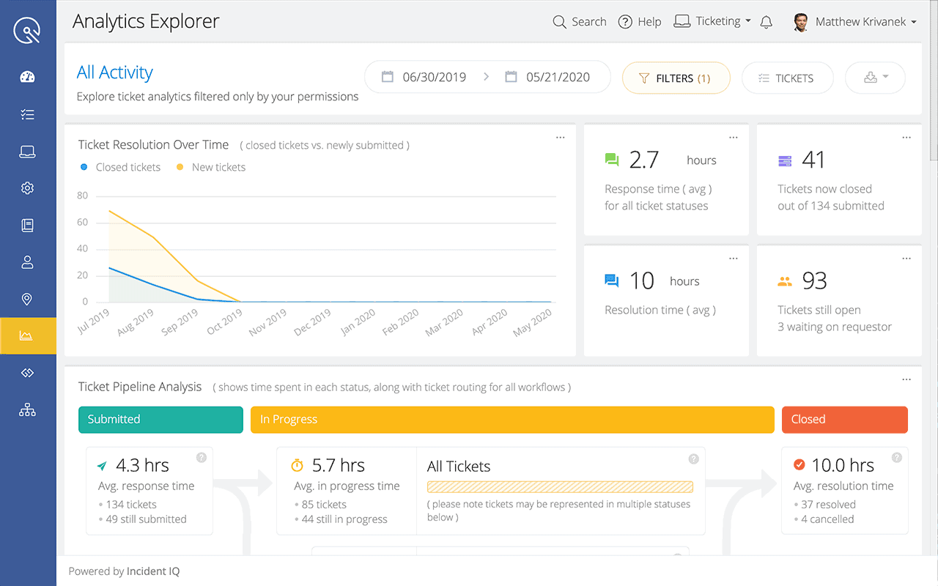The width and height of the screenshot is (938, 586).
Task: Open the knowledge base book icon
Action: [27, 225]
